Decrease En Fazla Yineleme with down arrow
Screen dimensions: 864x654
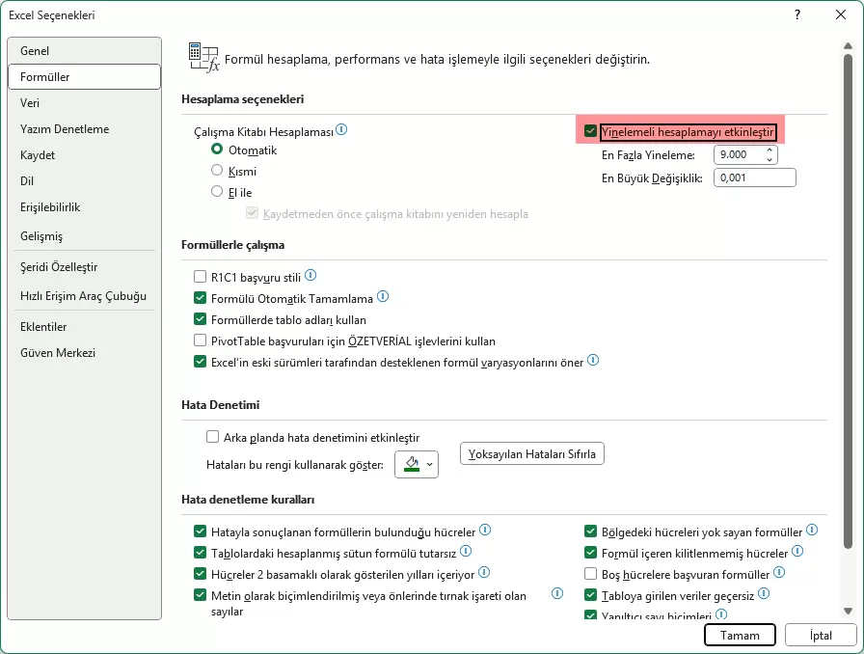click(x=769, y=159)
